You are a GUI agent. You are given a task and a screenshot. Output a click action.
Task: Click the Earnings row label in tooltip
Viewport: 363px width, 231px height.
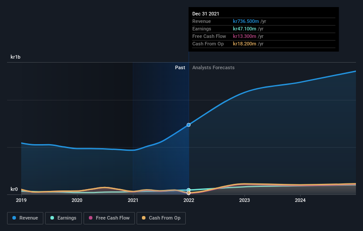[x=202, y=29]
